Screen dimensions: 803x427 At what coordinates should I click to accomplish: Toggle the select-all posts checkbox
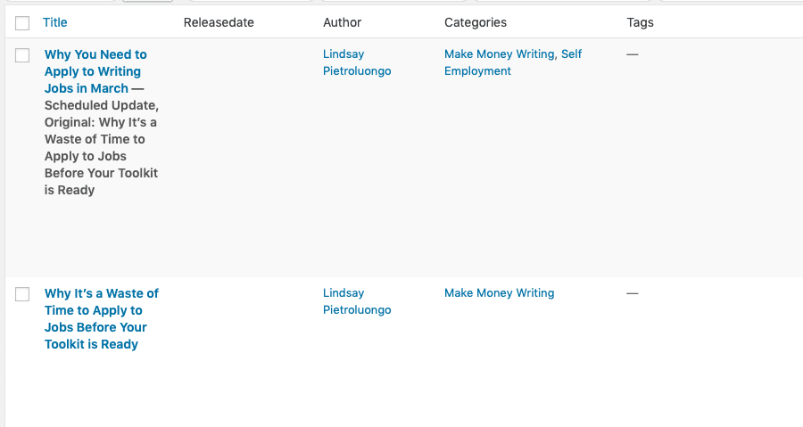[x=22, y=23]
